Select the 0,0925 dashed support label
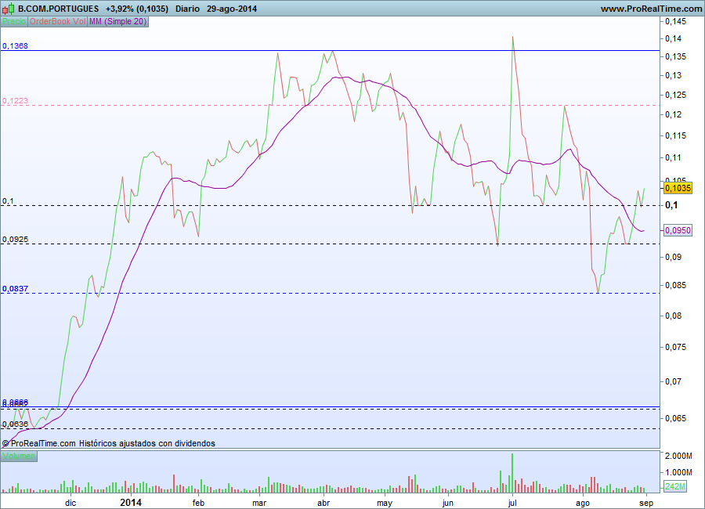 click(15, 239)
